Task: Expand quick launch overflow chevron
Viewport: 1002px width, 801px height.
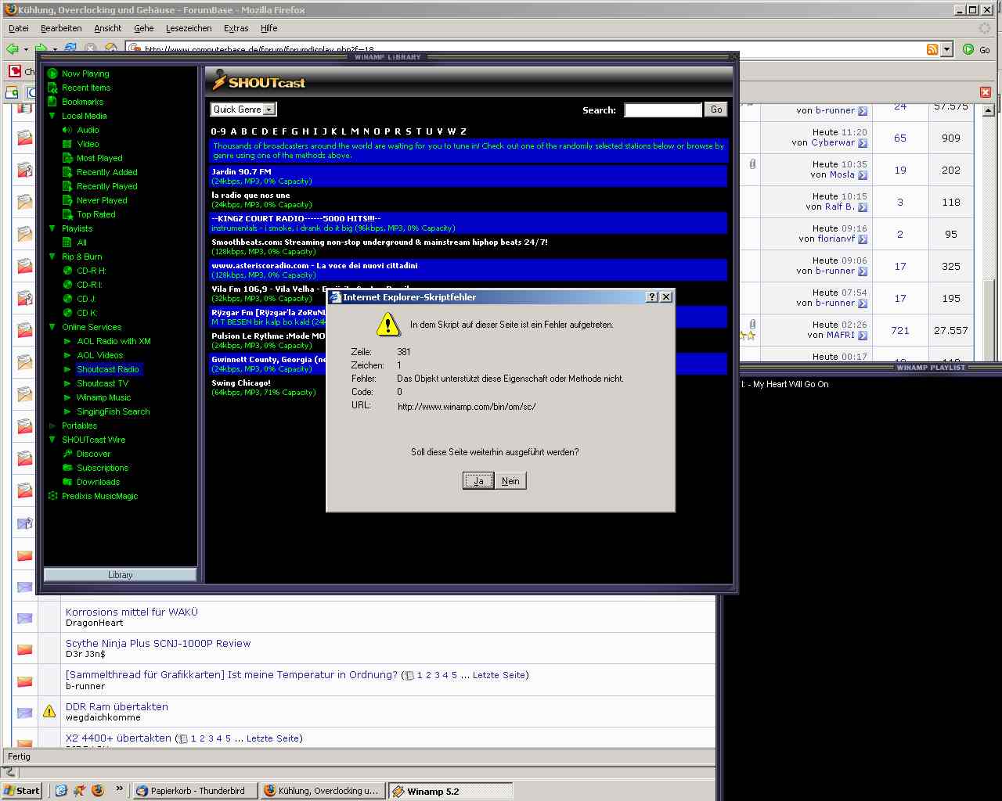Action: [119, 788]
